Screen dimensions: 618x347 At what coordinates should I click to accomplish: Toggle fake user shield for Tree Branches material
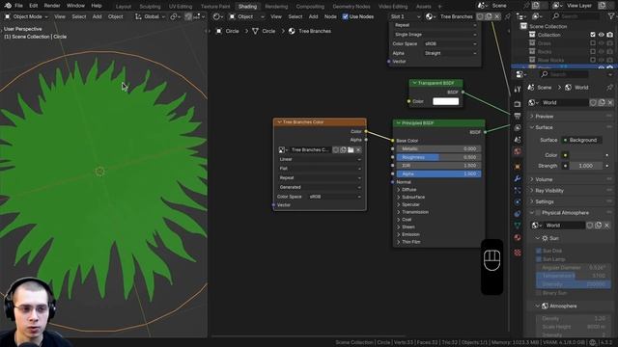[x=480, y=16]
